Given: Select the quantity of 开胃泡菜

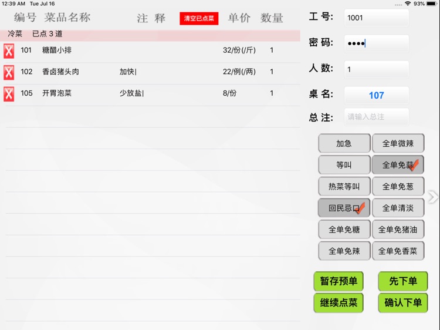Looking at the screenshot, I should point(272,93).
